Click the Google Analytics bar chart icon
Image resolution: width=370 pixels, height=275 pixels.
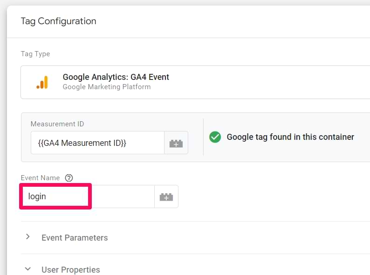[42, 82]
